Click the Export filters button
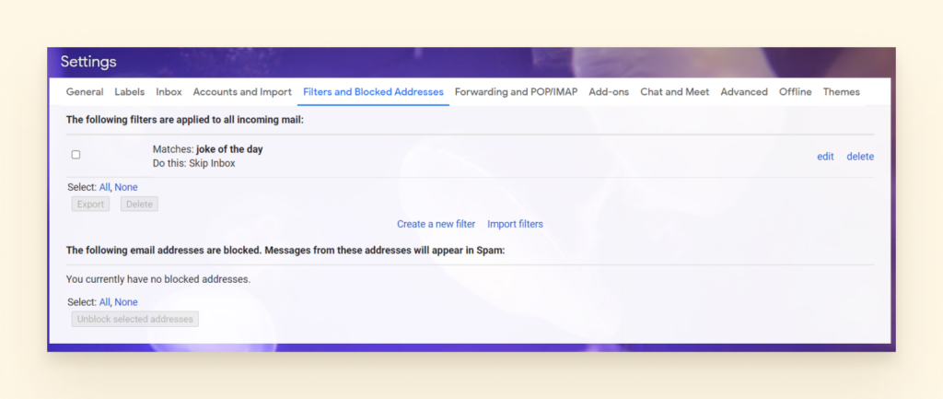 click(x=91, y=204)
